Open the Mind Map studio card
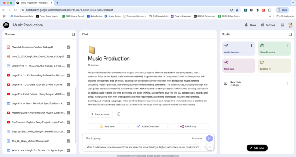This screenshot has width=296, height=157. (238, 66)
